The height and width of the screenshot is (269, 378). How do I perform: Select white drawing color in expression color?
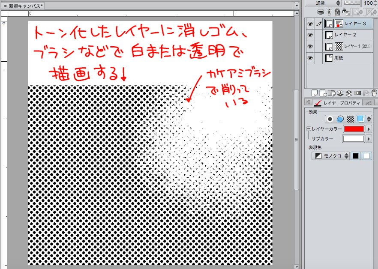click(366, 156)
